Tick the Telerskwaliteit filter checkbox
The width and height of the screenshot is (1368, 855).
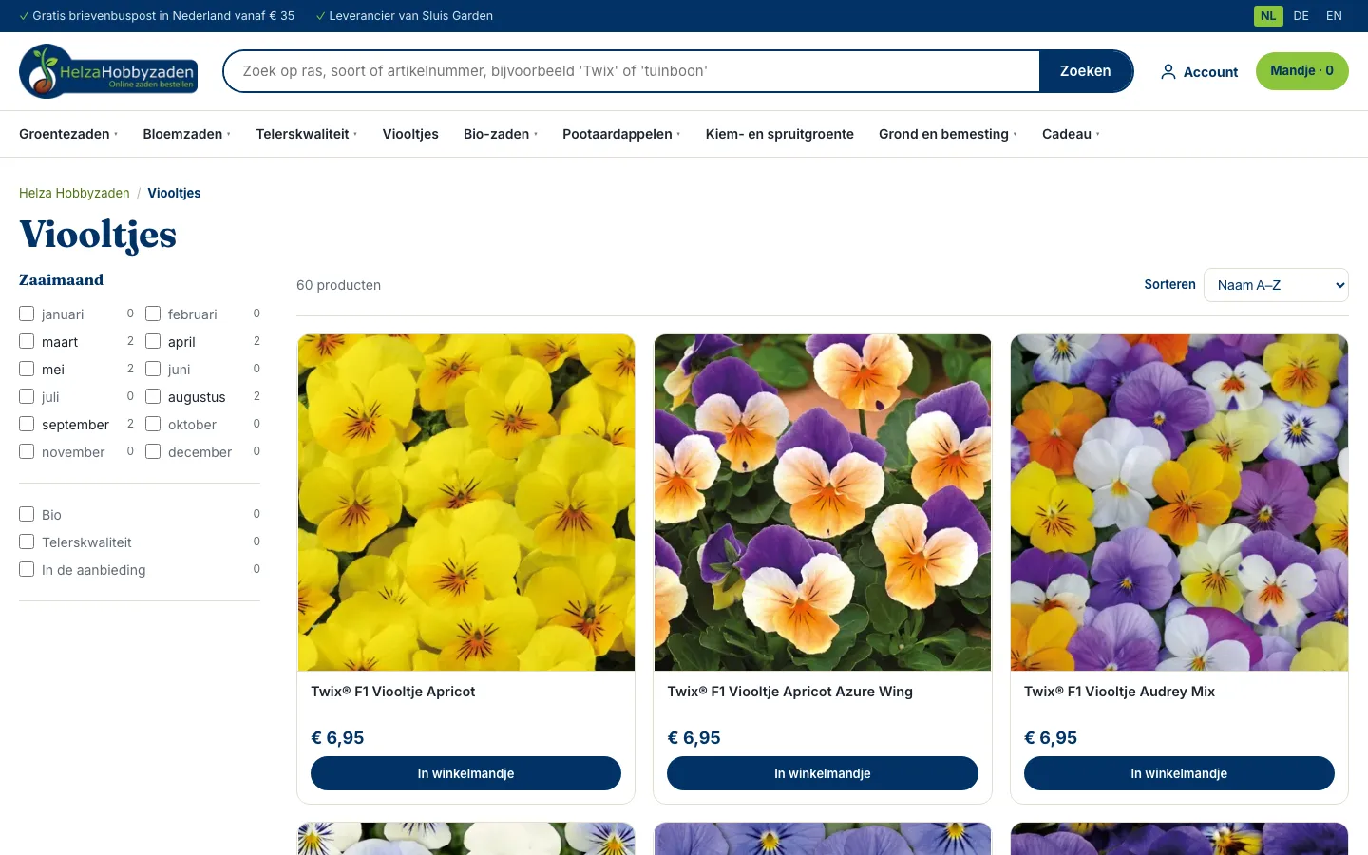[27, 541]
